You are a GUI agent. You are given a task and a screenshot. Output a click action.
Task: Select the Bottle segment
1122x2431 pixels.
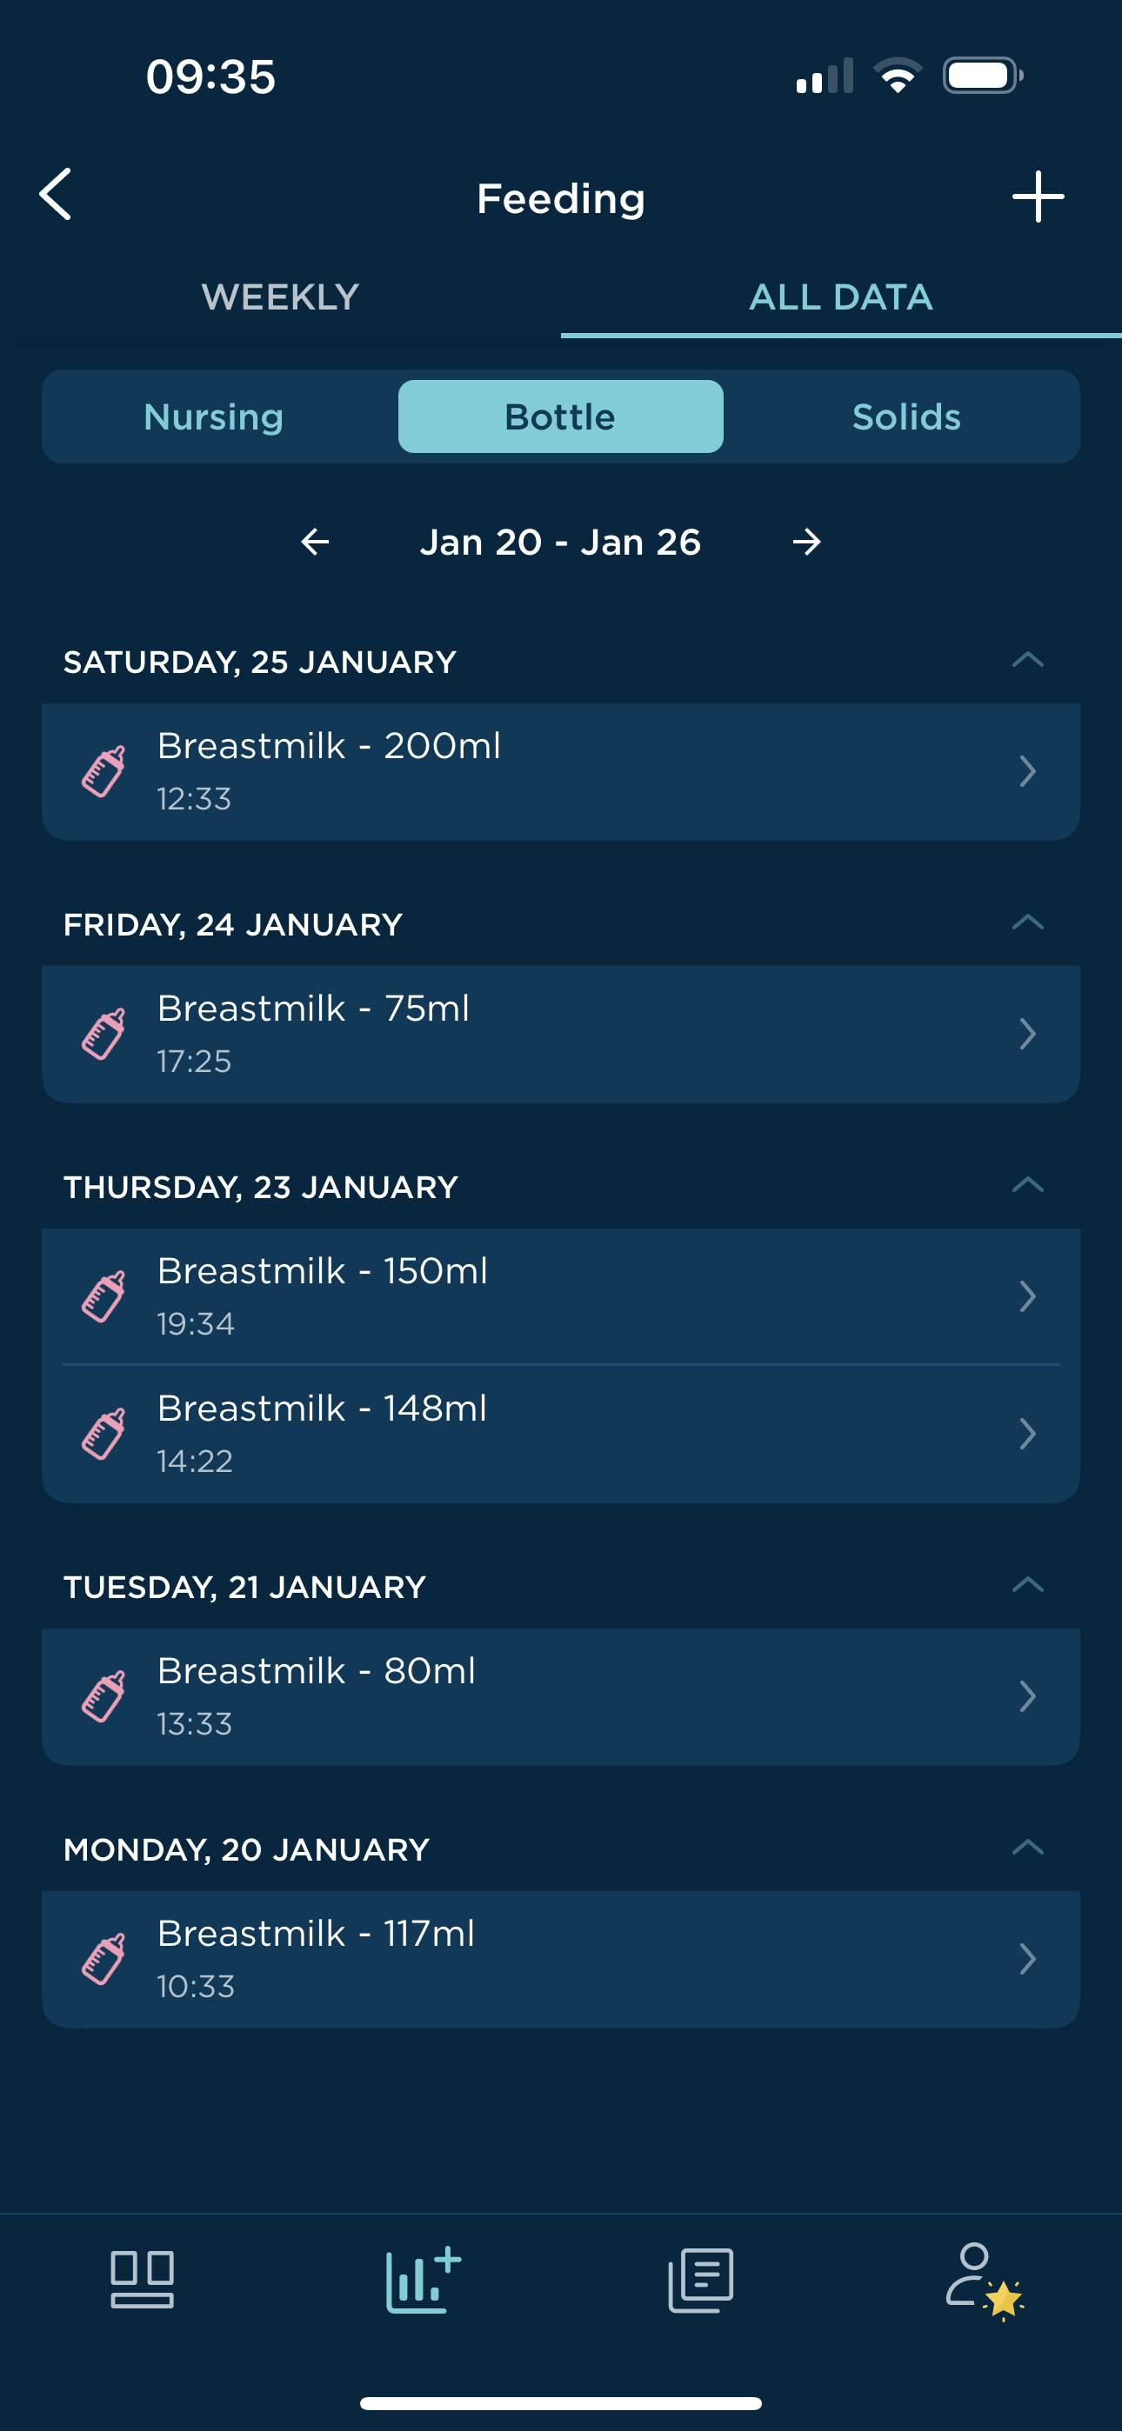point(561,416)
